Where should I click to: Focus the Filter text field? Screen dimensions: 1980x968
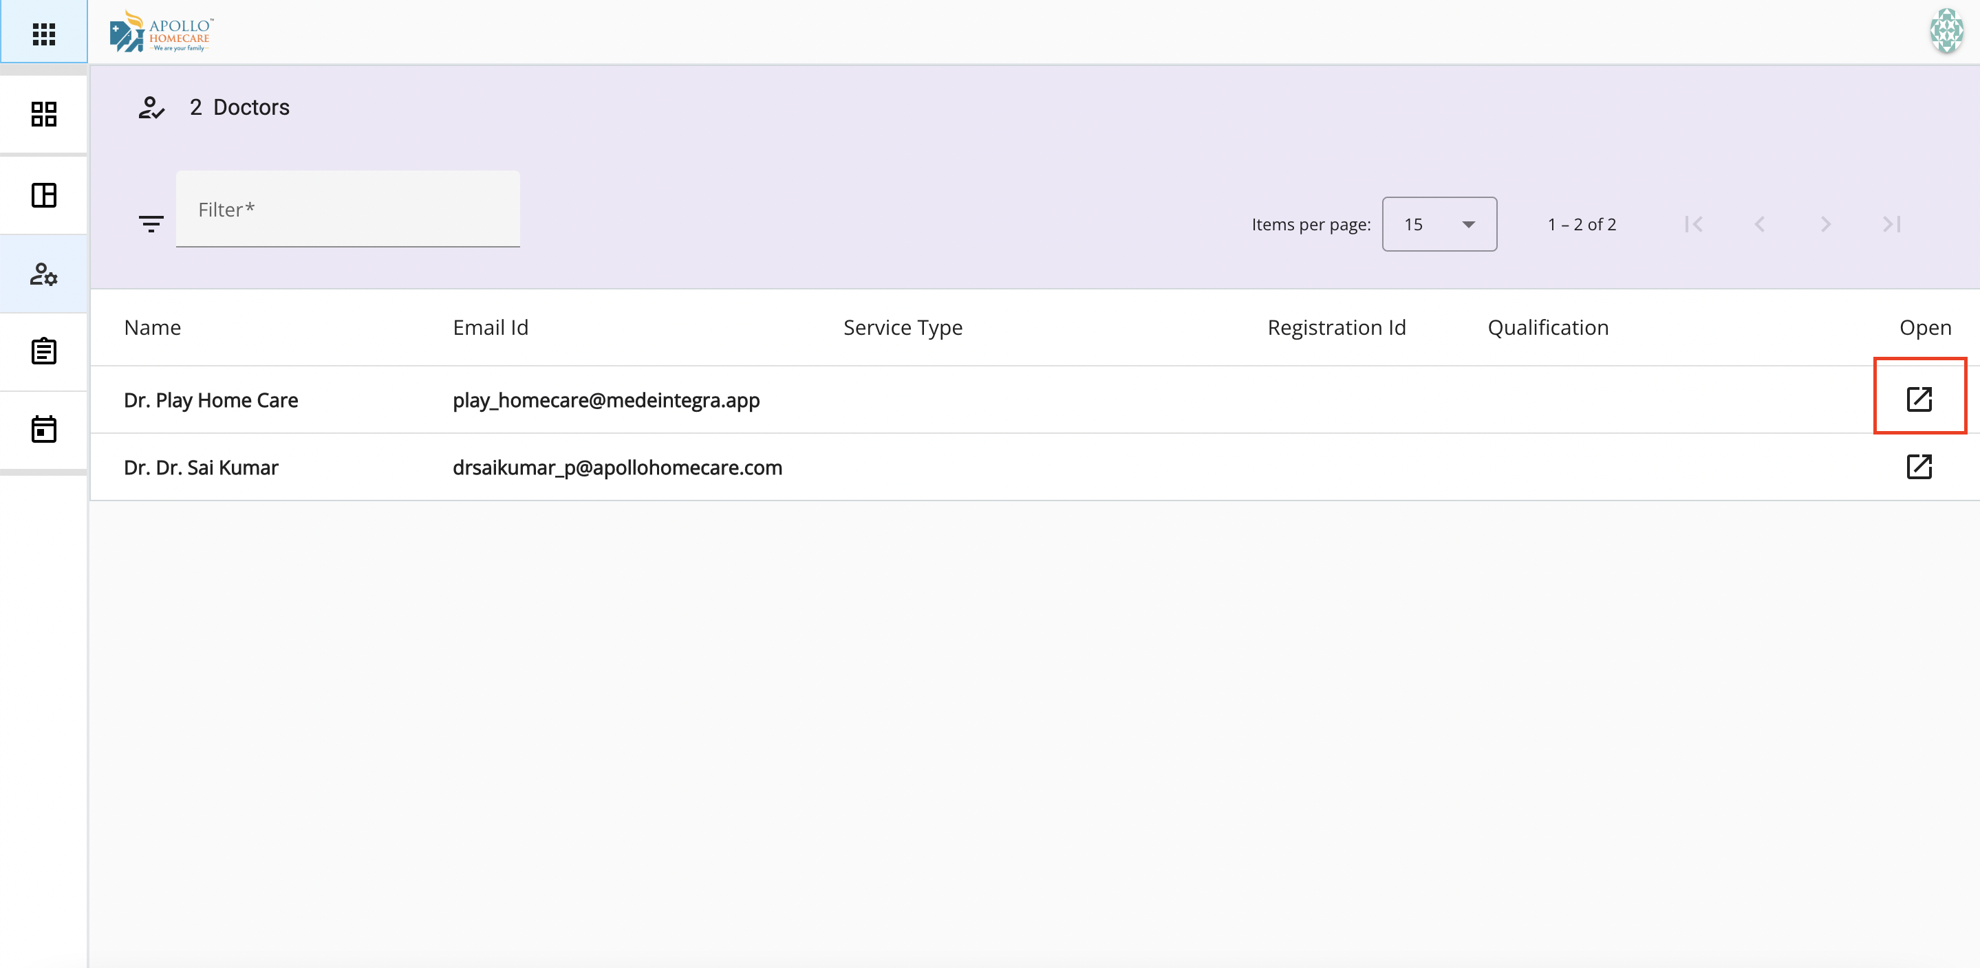(x=347, y=210)
